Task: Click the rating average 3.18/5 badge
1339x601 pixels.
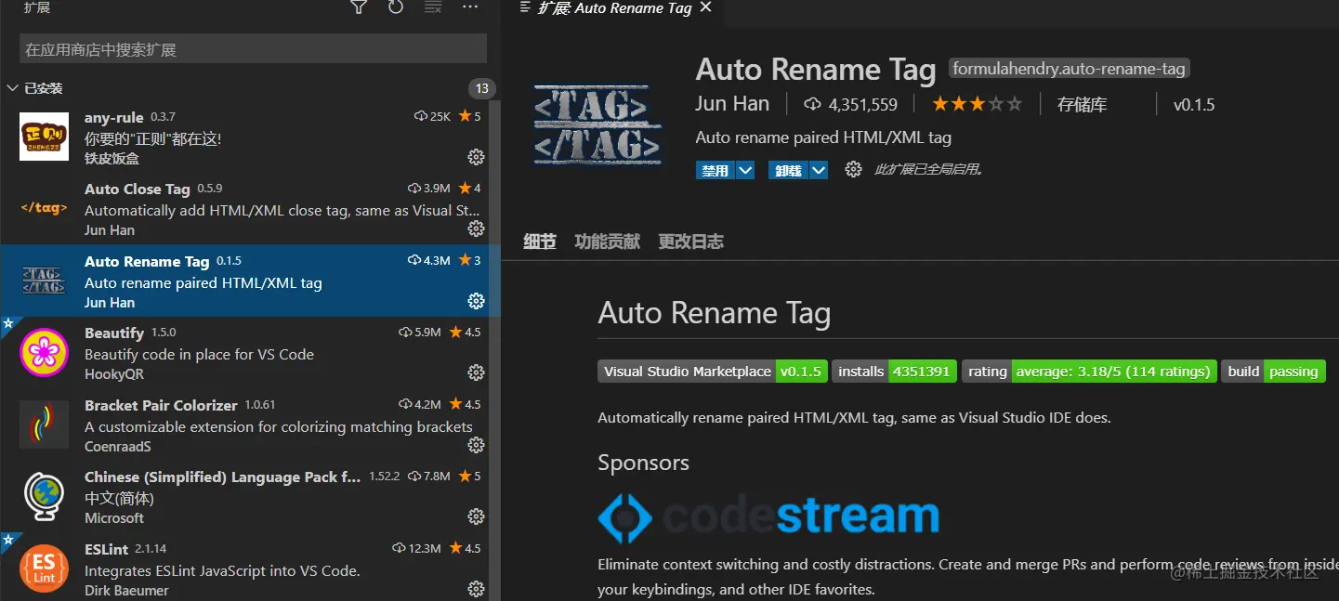Action: point(1089,372)
